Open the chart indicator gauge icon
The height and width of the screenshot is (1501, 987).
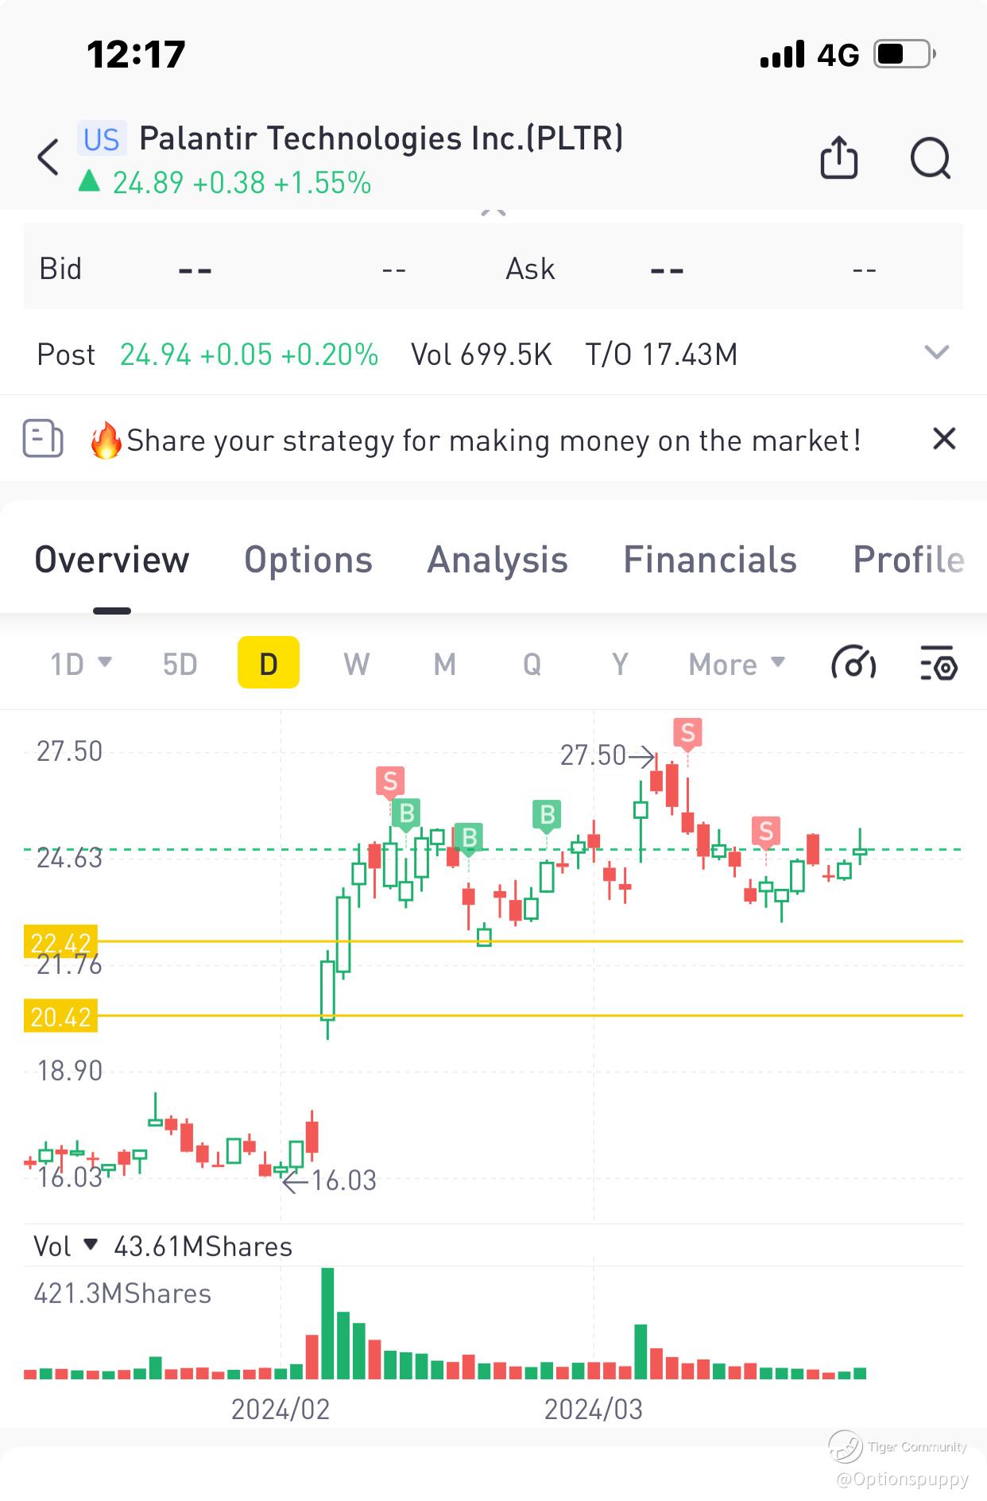coord(853,663)
